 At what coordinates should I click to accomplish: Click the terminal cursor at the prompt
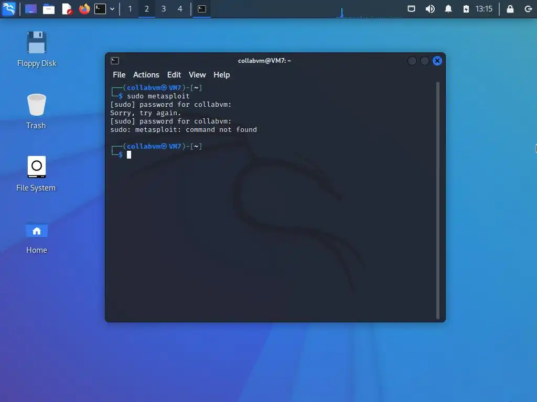[x=129, y=155]
